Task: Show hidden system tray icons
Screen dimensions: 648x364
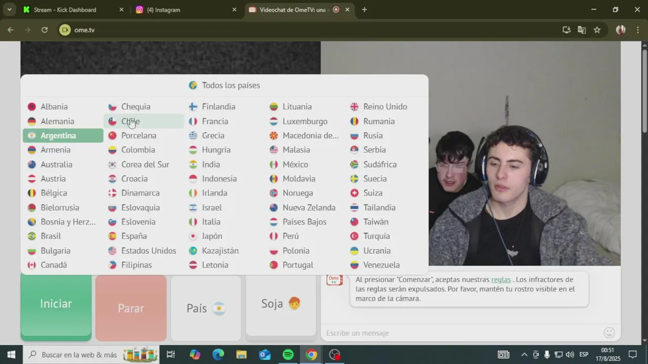Action: coord(524,354)
